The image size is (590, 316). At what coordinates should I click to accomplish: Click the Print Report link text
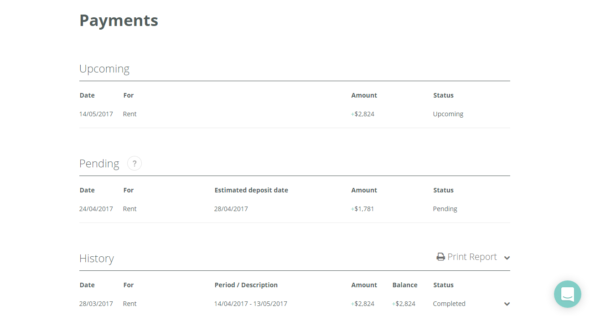pos(472,257)
